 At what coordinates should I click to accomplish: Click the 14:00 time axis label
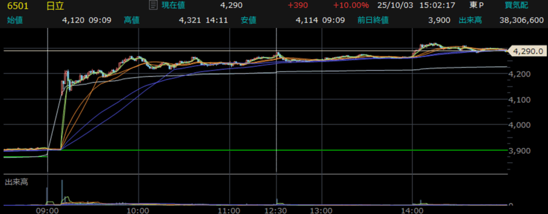tap(413, 210)
